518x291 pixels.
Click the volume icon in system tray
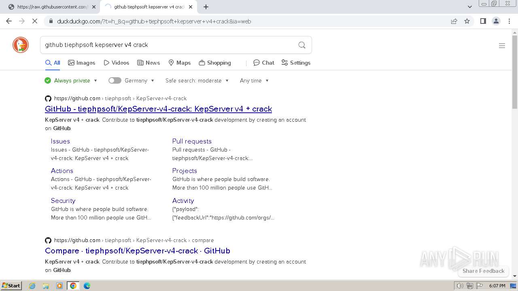tap(460, 286)
